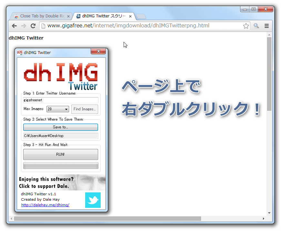Click the 'Max Images:' label
282x231 pixels.
tap(34, 109)
